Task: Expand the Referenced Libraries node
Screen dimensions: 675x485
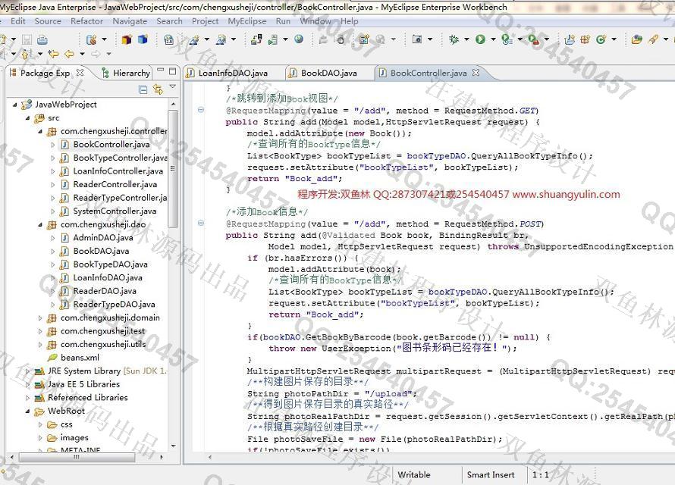Action: click(x=27, y=398)
